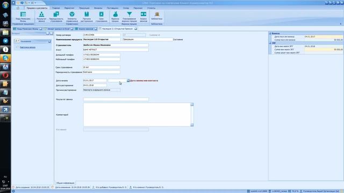Collapse the Взносы group in right panel
344x193 pixels.
[270, 33]
